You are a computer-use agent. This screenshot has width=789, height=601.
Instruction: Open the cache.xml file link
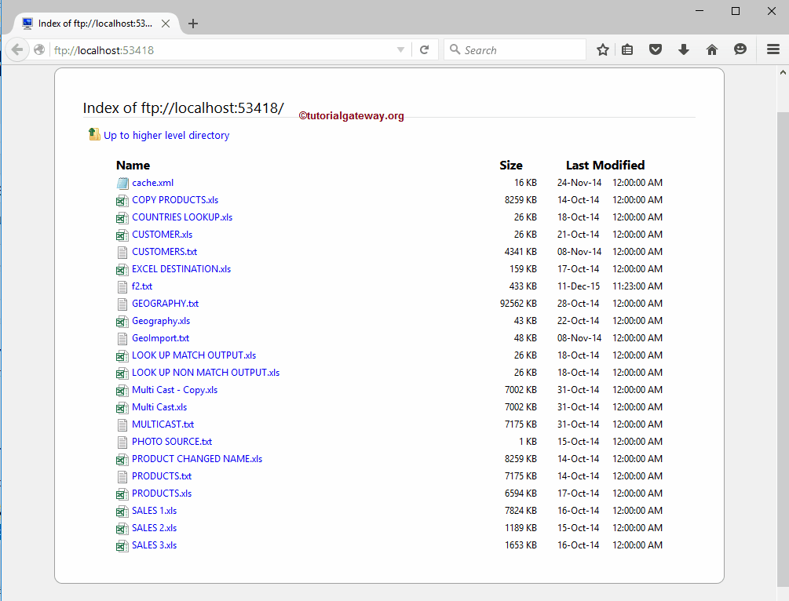pos(152,183)
